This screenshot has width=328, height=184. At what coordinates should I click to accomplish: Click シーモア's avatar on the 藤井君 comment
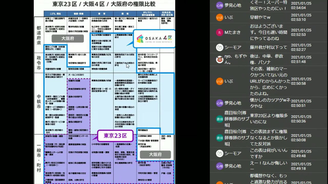point(219,47)
